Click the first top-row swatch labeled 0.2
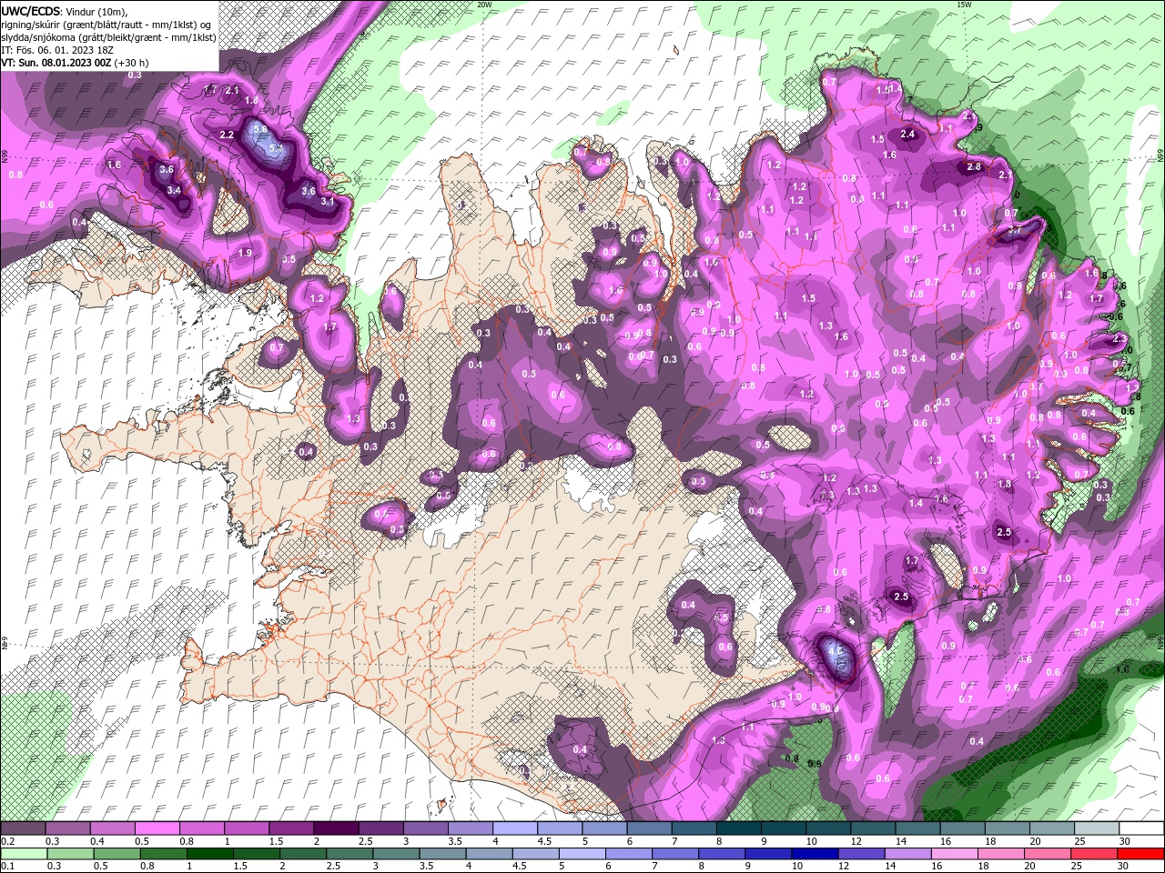 pyautogui.click(x=23, y=828)
